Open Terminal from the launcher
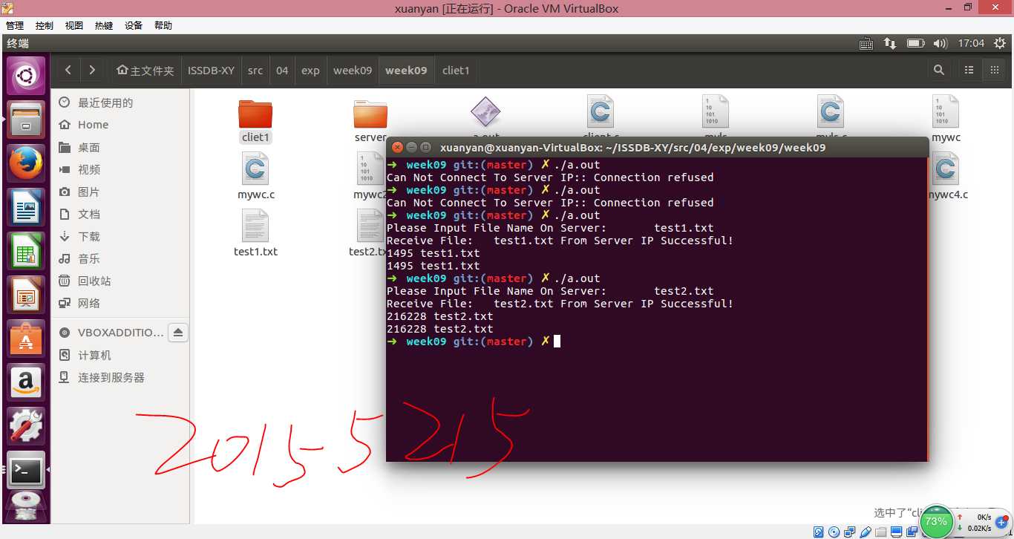Screen dimensions: 1014x539 [x=26, y=470]
